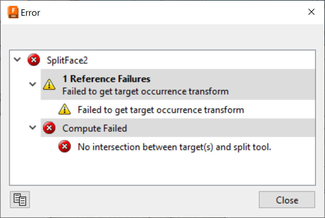
Task: Select the SplitFace2 entry
Action: coord(67,60)
